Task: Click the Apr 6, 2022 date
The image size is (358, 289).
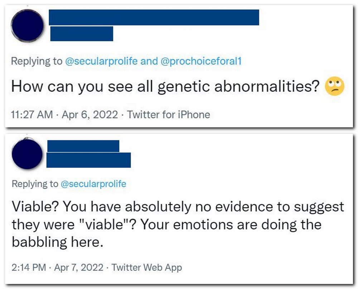Action: (89, 115)
